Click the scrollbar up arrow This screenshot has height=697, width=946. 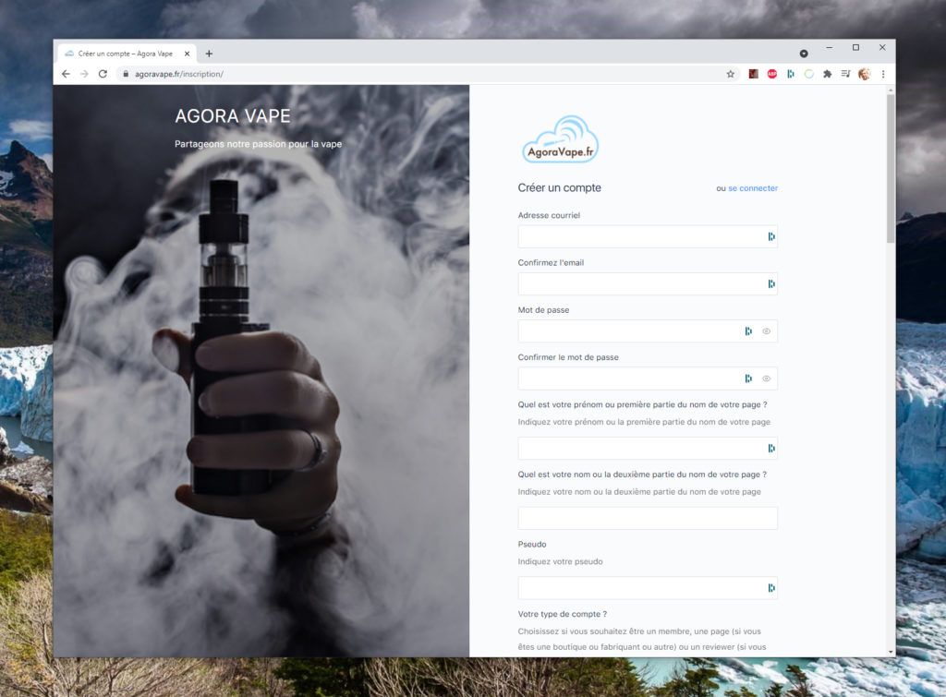pos(891,90)
